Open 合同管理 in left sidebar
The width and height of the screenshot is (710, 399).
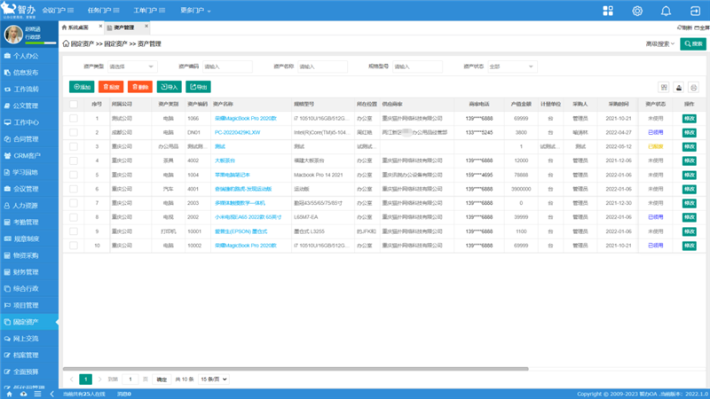point(26,138)
